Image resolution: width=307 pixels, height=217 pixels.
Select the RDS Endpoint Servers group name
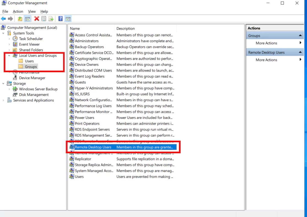point(92,129)
